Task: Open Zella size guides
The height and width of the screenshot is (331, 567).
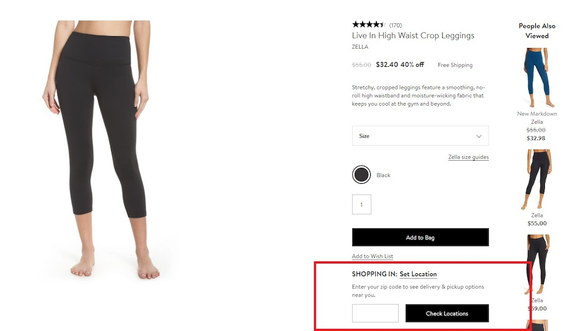Action: pos(468,157)
